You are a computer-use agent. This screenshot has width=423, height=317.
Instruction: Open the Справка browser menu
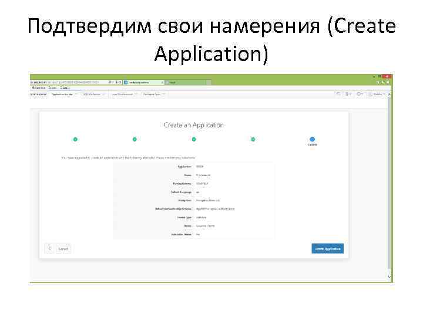(x=65, y=88)
